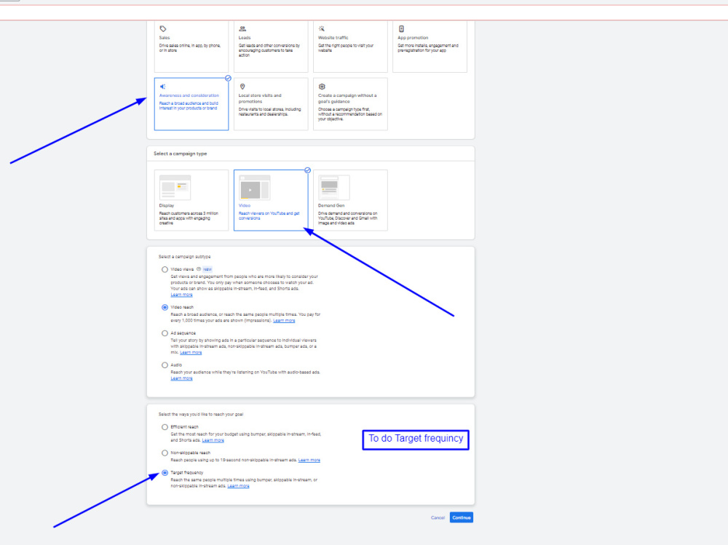Click Create a campaign without a goal's guidance
Viewport: 728px width, 545px height.
[x=347, y=98]
